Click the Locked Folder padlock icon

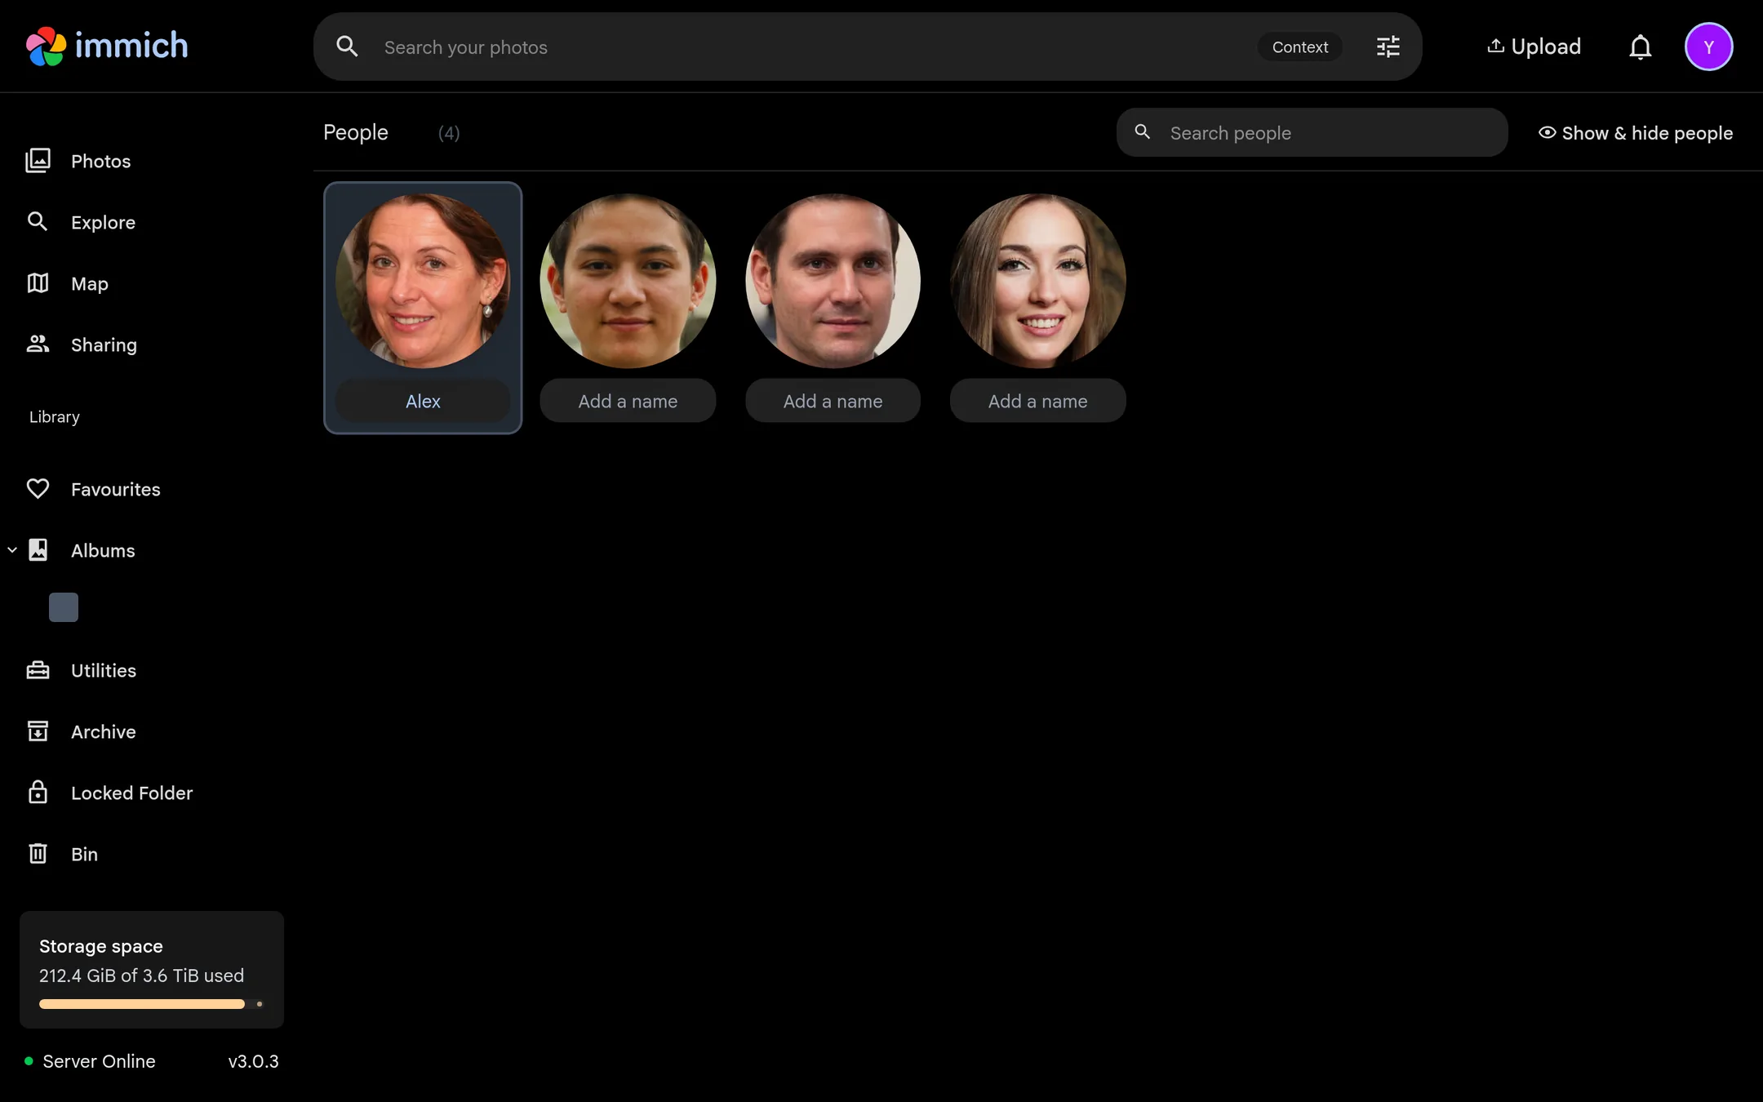pyautogui.click(x=38, y=792)
